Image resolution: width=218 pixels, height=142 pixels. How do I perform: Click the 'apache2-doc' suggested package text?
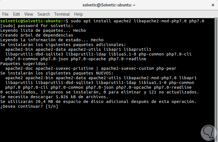[19, 68]
